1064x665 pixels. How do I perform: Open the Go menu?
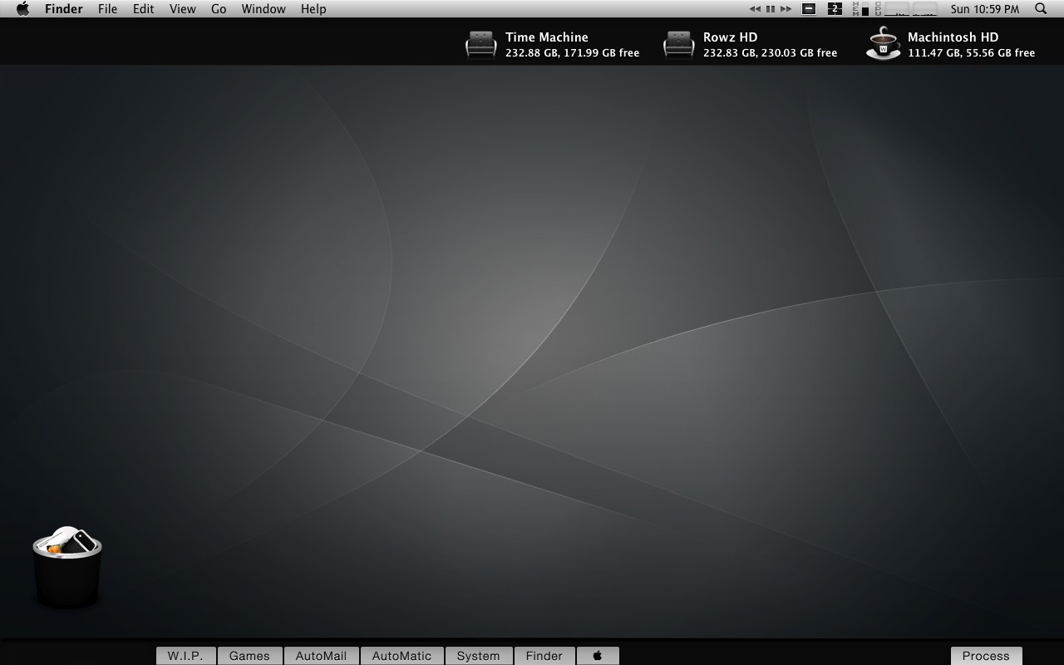219,9
